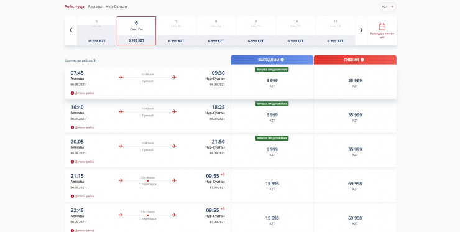Click the Выгодный tariff column header
The width and height of the screenshot is (460, 232).
coord(272,60)
